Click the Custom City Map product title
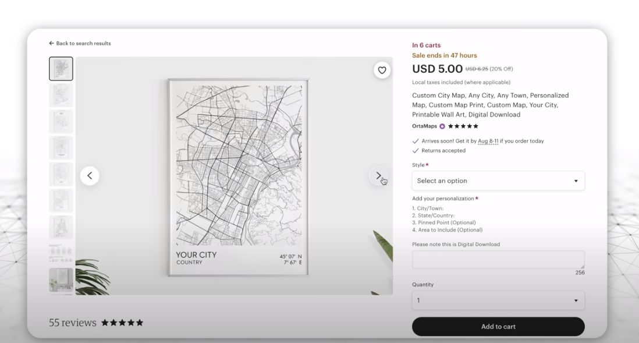Viewport: 639px width, 343px height. pyautogui.click(x=490, y=105)
